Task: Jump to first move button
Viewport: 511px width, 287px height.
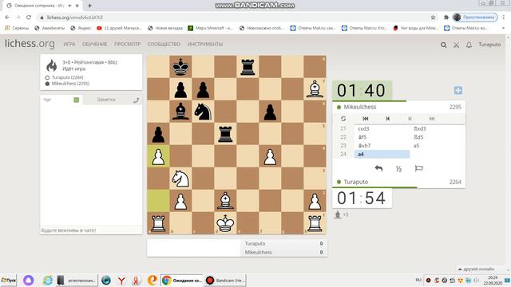Action: pyautogui.click(x=366, y=119)
